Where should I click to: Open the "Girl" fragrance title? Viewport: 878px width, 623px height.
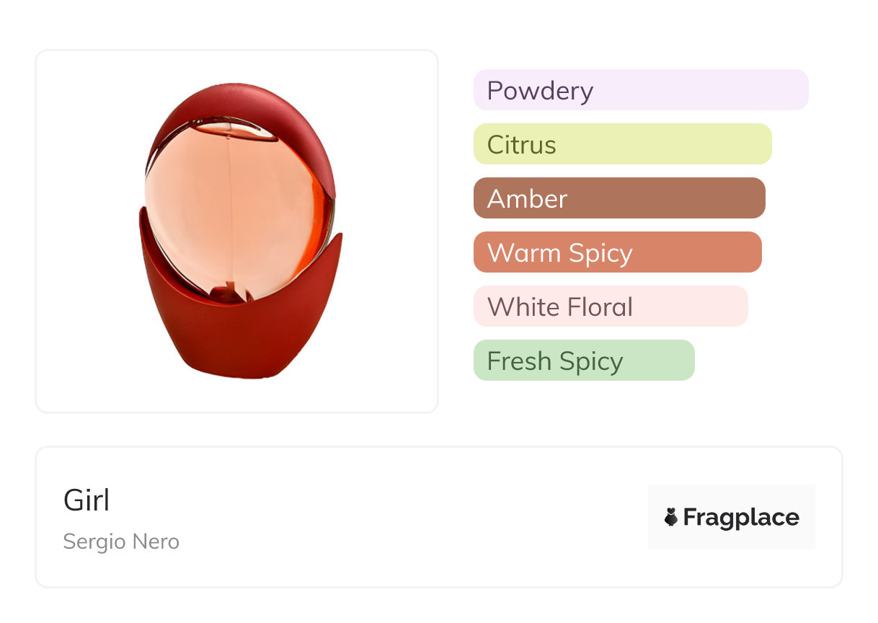click(x=87, y=500)
